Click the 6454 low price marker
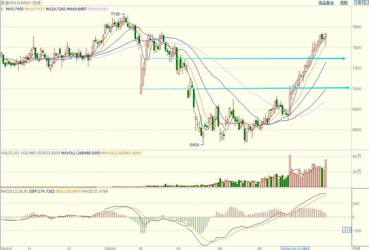The width and height of the screenshot is (369, 250). 194,144
